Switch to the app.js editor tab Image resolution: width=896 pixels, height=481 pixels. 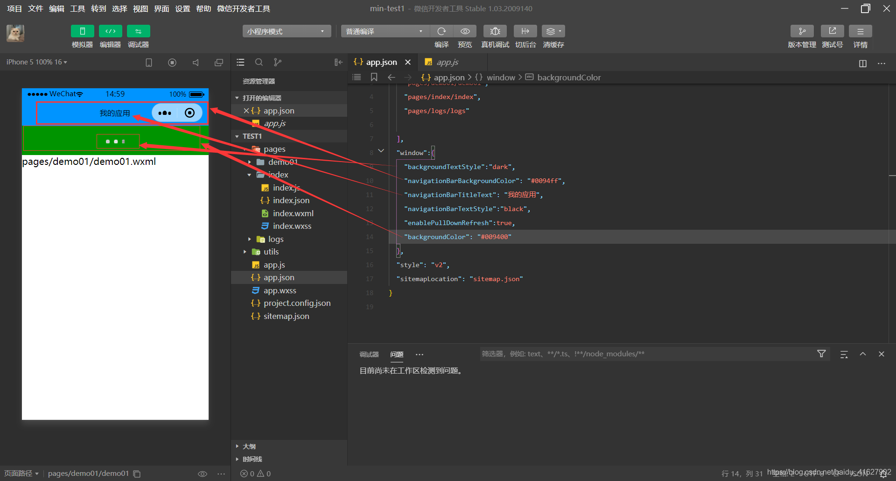pos(448,62)
